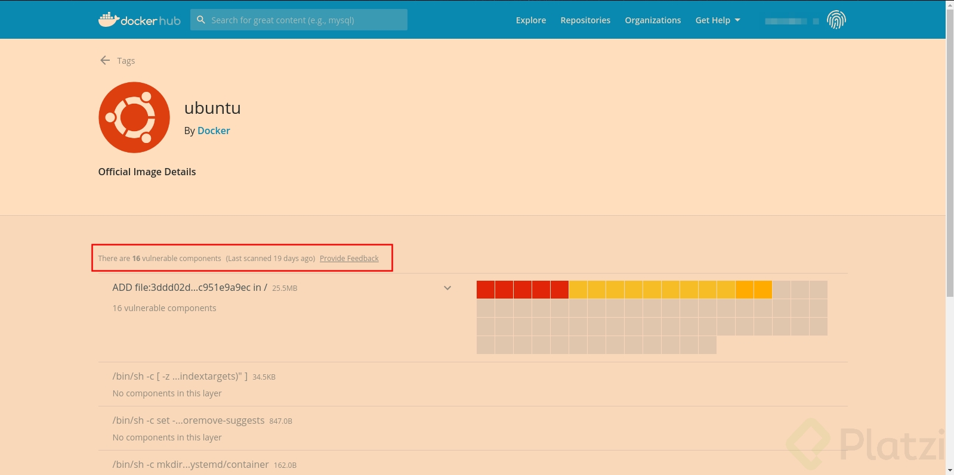Image resolution: width=954 pixels, height=475 pixels.
Task: Click the vertical scrollbar thumb
Action: coord(950,152)
